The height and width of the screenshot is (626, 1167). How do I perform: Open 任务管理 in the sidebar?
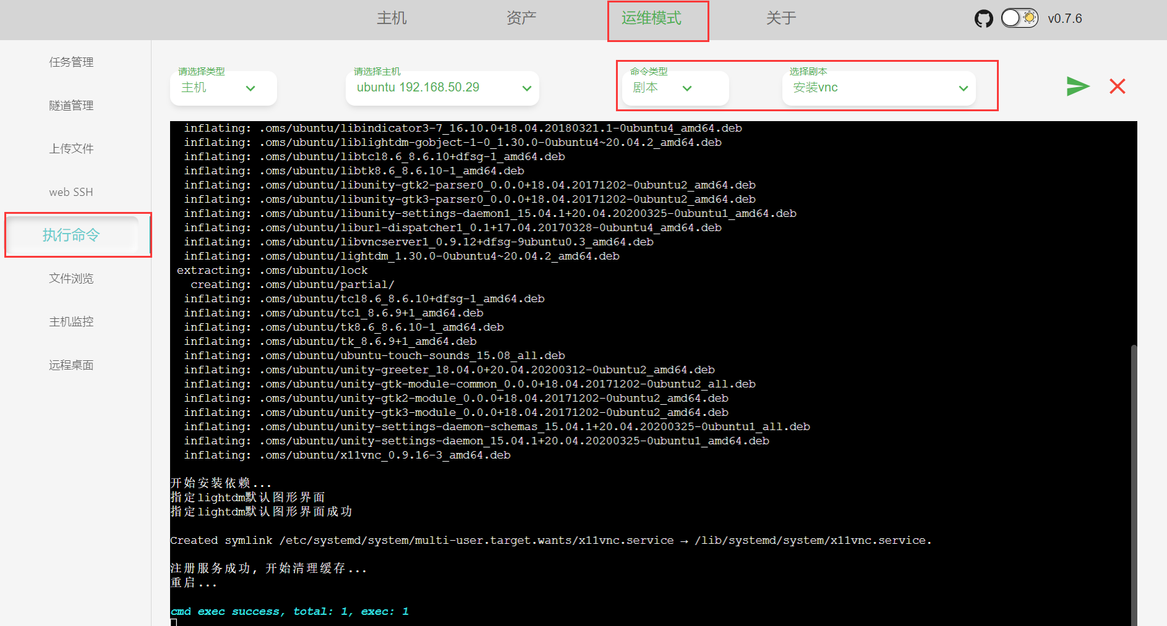(71, 62)
